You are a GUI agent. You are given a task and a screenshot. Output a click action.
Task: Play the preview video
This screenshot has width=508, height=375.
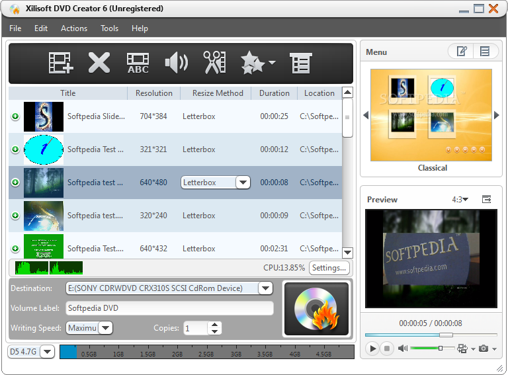click(x=372, y=349)
